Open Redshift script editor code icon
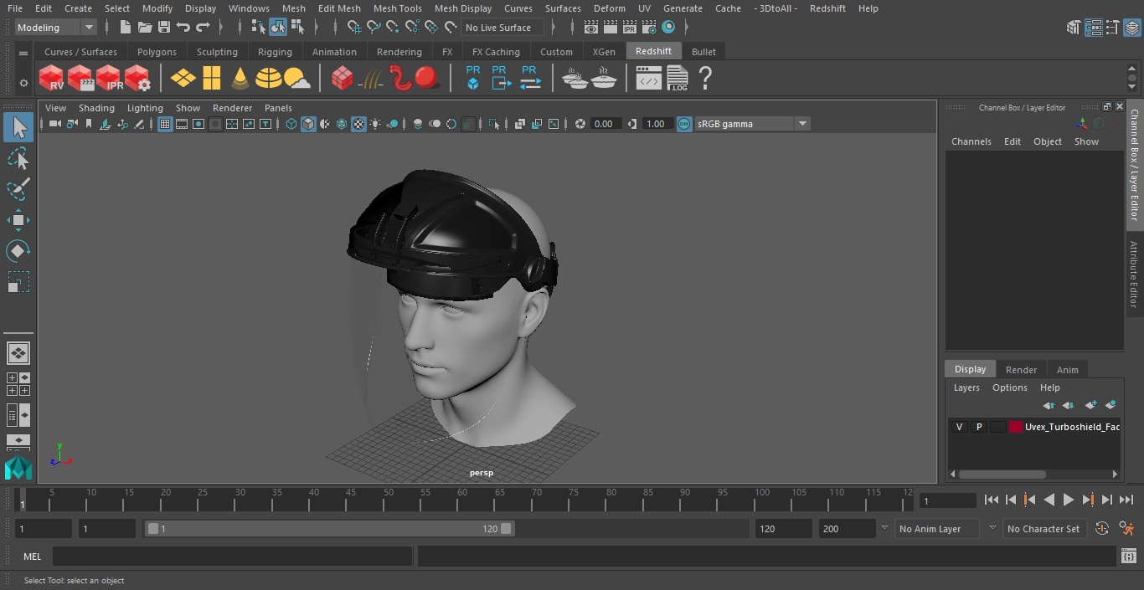Screen dimensions: 1144x590 click(x=648, y=79)
